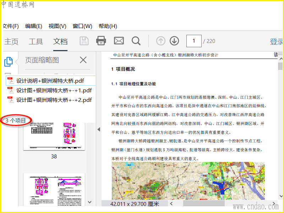Click the print icon in toolbar
The height and width of the screenshot is (213, 284).
coord(101,41)
